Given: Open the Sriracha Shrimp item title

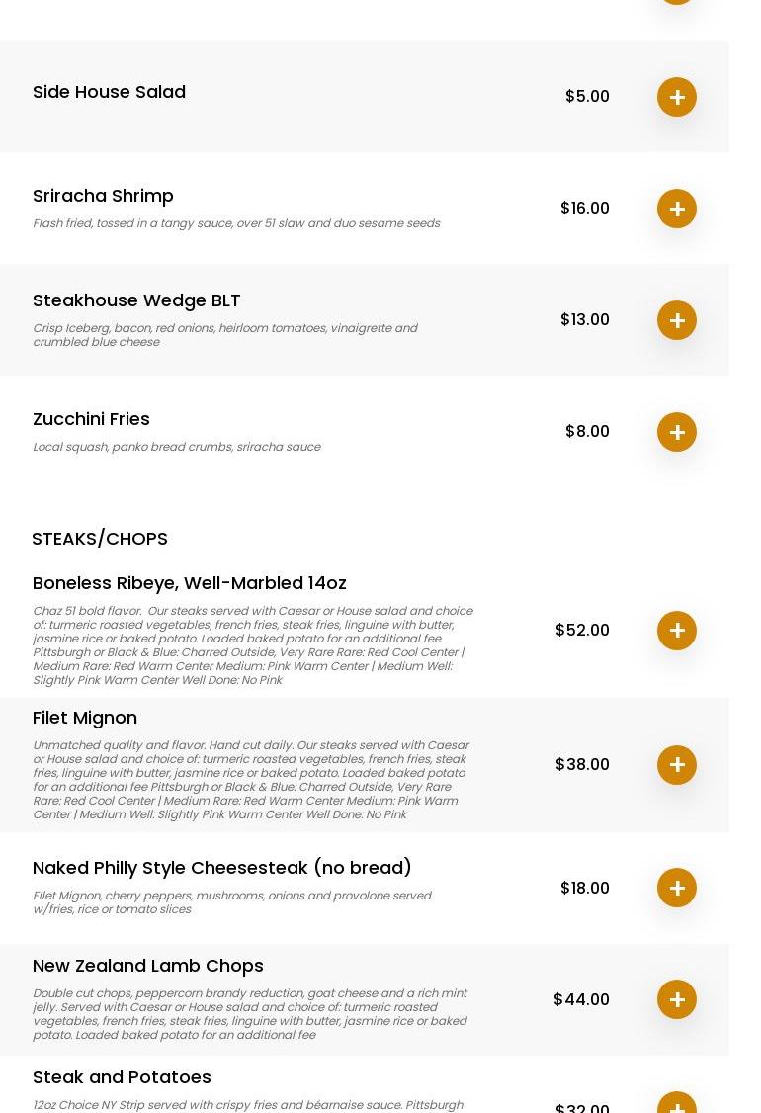Looking at the screenshot, I should click(x=103, y=196).
